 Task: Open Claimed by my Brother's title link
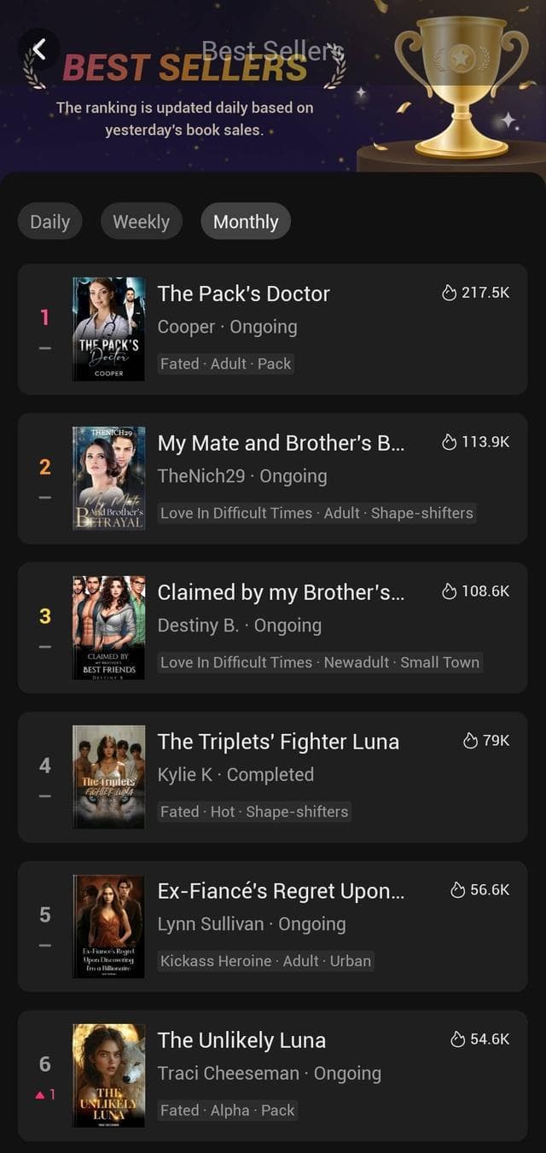281,592
